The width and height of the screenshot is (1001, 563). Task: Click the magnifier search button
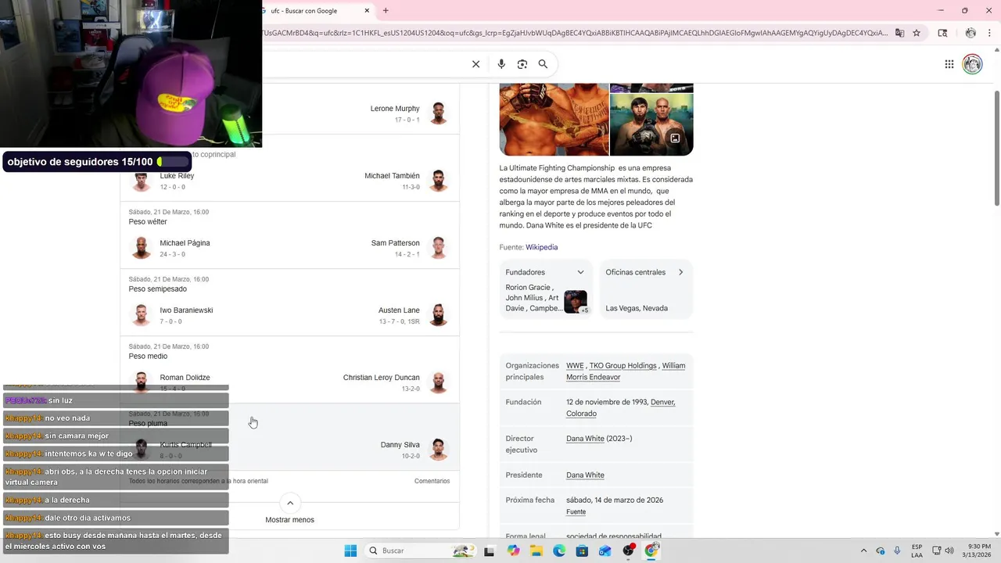pos(543,64)
